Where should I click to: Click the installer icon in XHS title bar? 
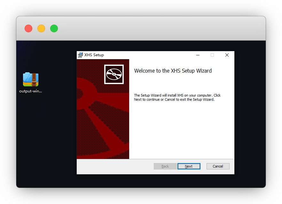click(80, 55)
